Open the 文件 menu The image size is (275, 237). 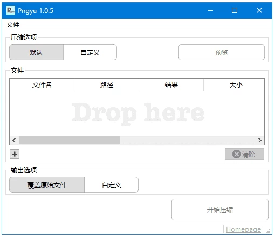(13, 25)
